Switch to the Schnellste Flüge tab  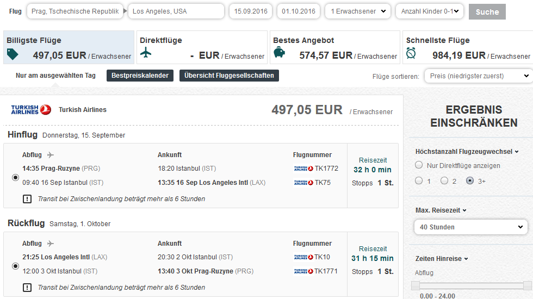point(468,47)
